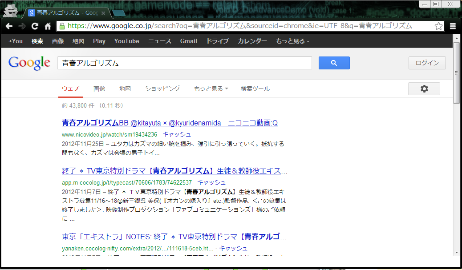Screen dimensions: 462x270
Task: Open 検索 in the black bar
Action: click(37, 41)
